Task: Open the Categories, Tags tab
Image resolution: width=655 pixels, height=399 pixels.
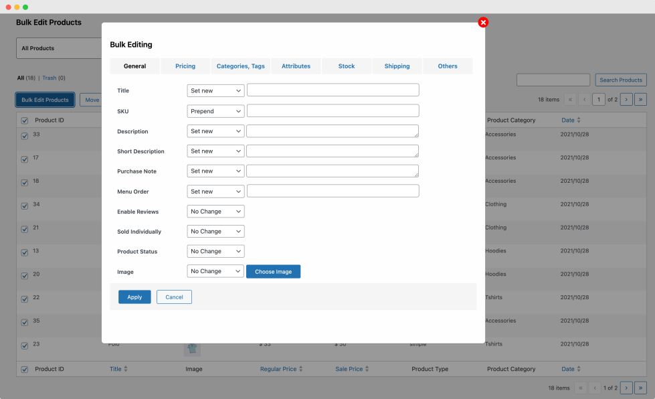Action: point(240,66)
